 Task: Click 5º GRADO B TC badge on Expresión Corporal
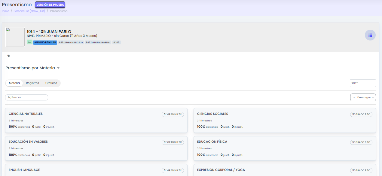point(361,170)
